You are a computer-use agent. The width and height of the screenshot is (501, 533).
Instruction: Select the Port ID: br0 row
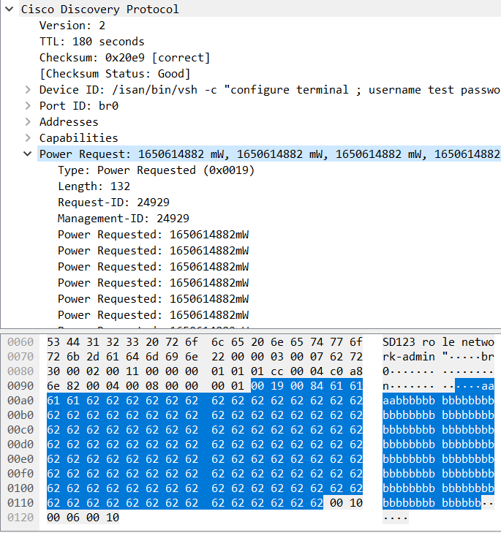tap(79, 106)
